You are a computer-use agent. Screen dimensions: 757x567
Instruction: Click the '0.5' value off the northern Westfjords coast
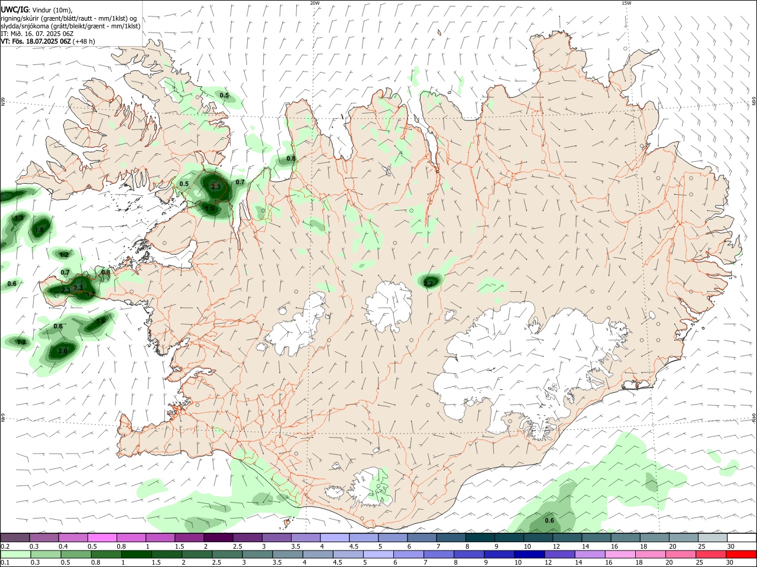coord(224,95)
